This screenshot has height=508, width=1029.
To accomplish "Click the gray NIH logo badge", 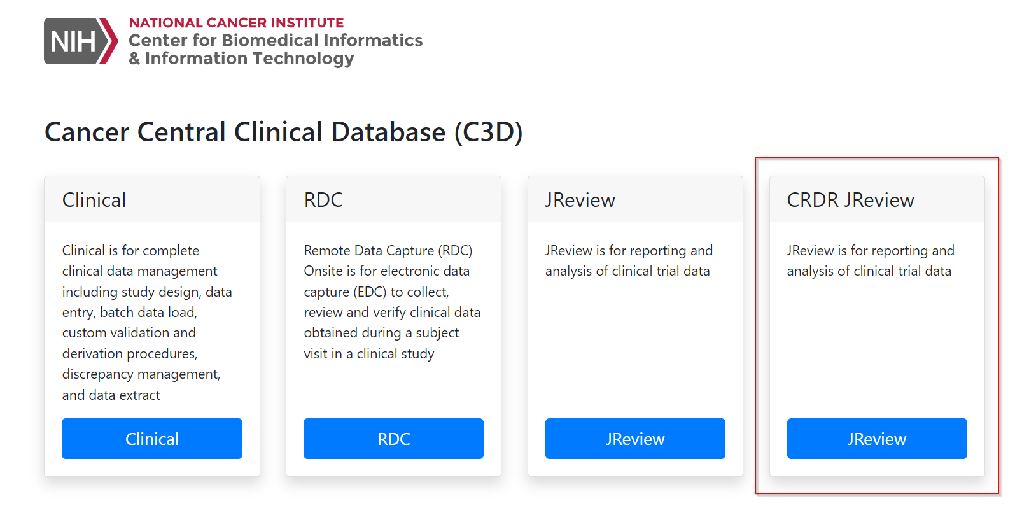I will tap(71, 41).
